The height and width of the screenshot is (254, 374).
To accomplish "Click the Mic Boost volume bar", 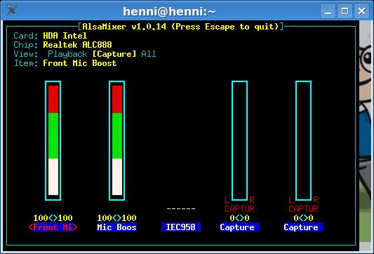I will [117, 141].
